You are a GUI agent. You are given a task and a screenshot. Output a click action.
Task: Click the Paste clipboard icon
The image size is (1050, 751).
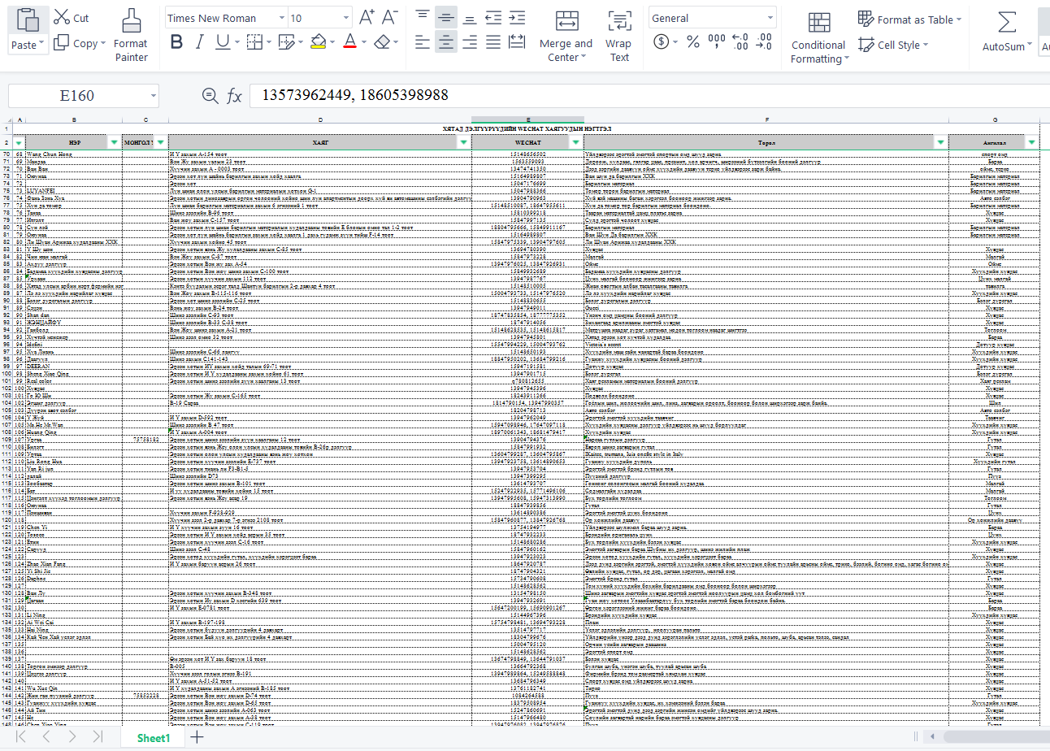tap(28, 20)
